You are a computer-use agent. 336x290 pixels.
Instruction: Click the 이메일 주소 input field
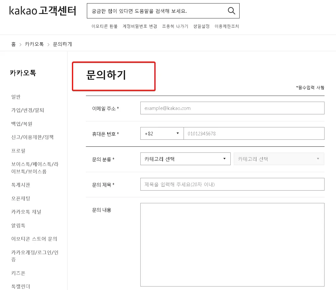point(232,108)
